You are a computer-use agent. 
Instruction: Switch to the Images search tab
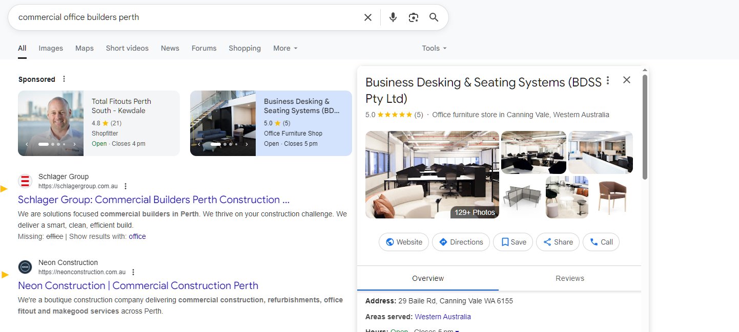(50, 48)
